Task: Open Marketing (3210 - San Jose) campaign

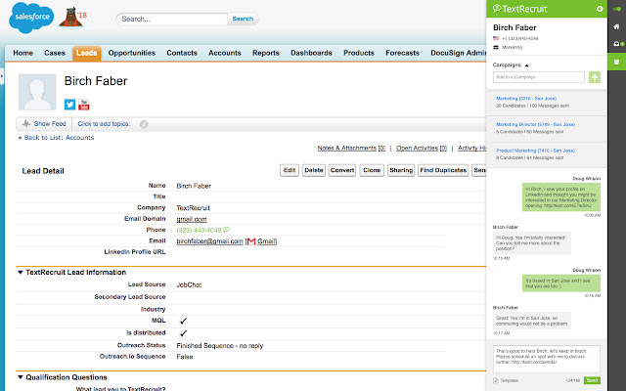Action: [526, 98]
